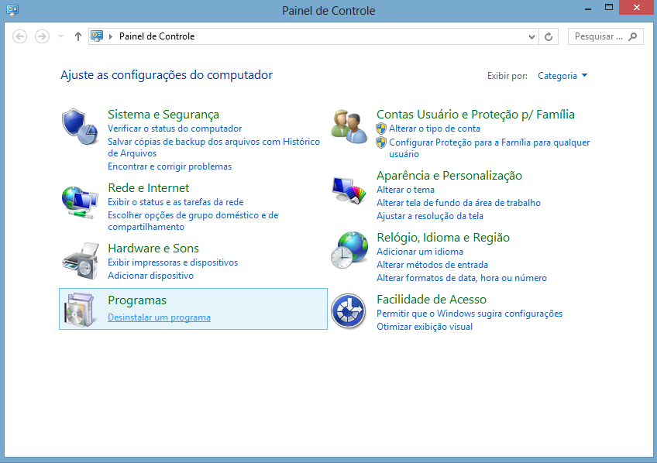Image resolution: width=657 pixels, height=463 pixels.
Task: Click Adicionar dispositivo link
Action: [151, 276]
